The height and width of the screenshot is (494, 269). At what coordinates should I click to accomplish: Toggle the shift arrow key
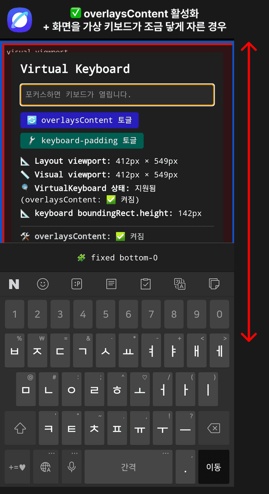20,428
